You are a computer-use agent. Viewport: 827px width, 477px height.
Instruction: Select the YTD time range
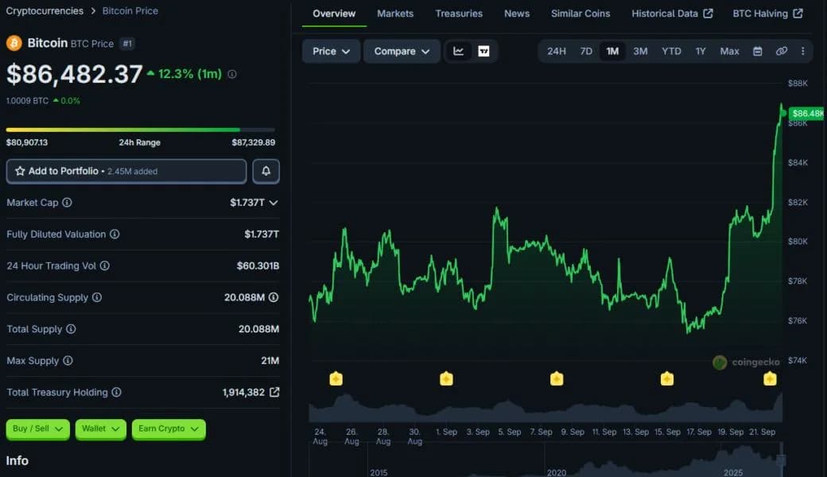(671, 51)
